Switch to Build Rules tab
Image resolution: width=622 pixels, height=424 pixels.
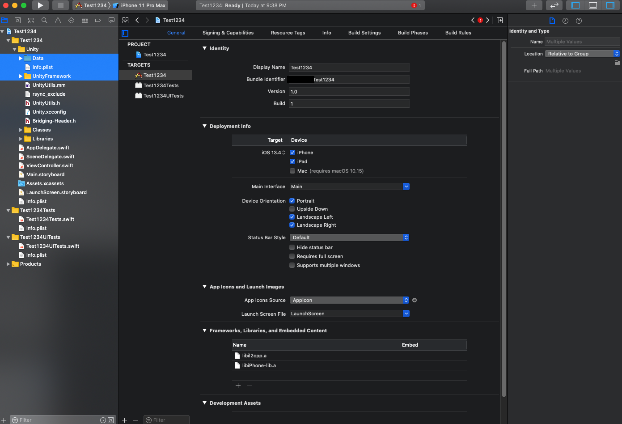click(458, 33)
